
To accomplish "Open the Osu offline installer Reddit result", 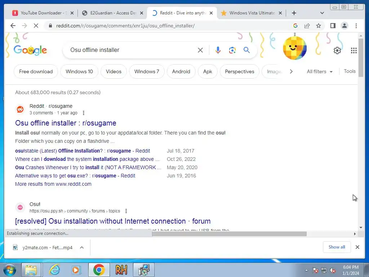I will click(66, 123).
